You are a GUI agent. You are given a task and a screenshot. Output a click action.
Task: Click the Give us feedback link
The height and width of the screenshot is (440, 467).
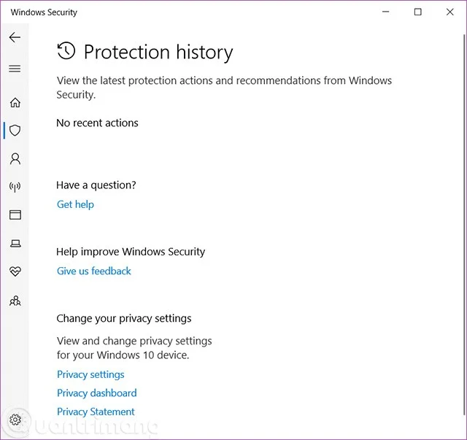coord(94,271)
